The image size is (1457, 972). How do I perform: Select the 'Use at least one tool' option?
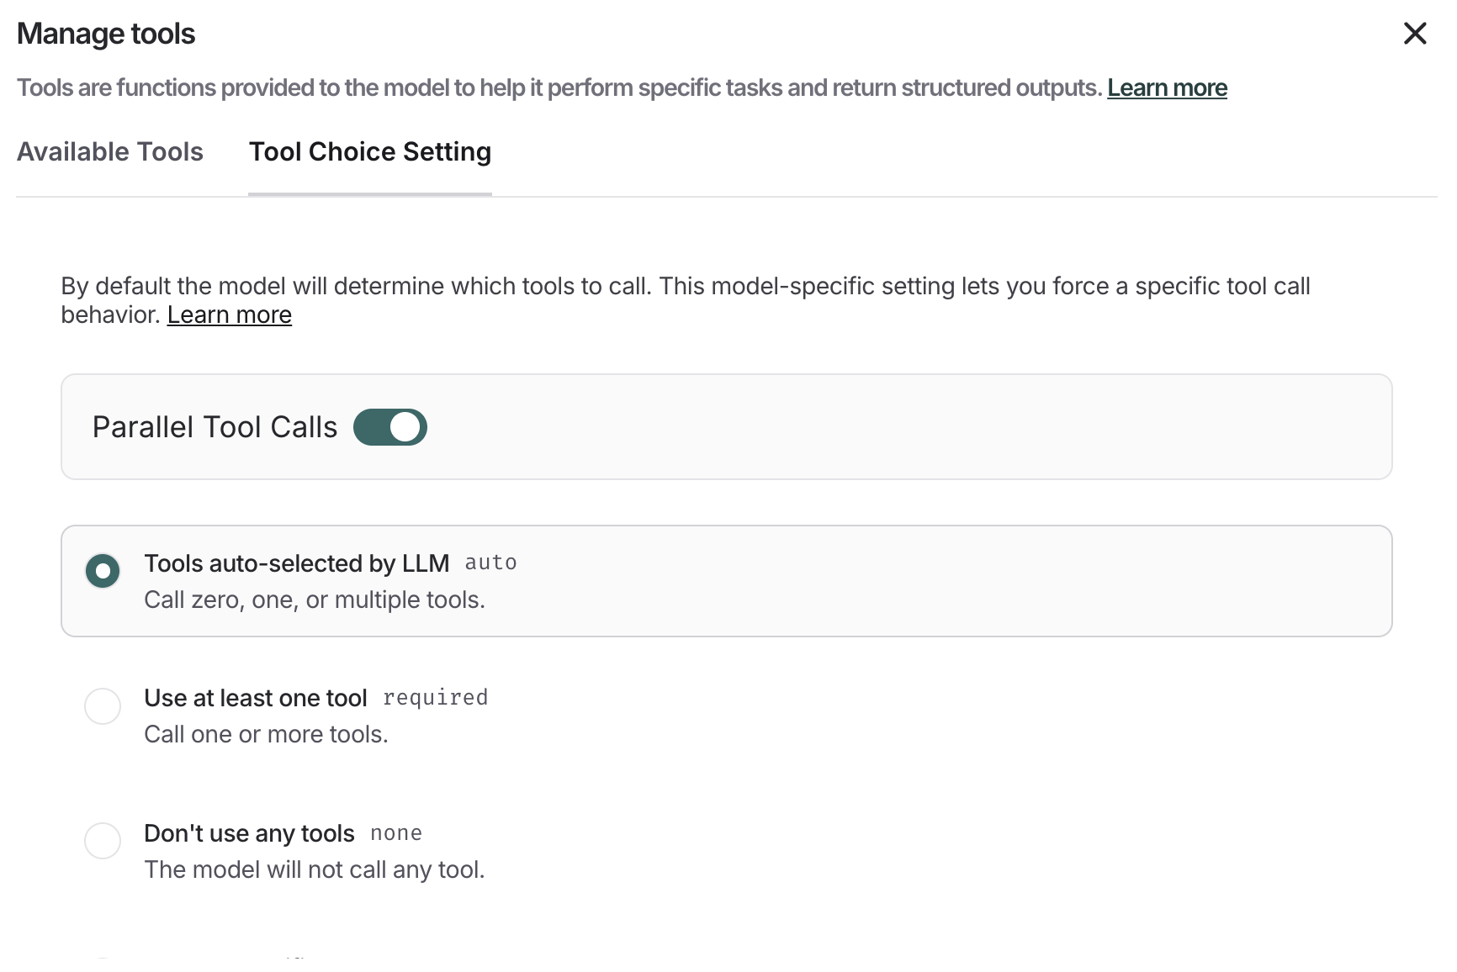(x=102, y=706)
